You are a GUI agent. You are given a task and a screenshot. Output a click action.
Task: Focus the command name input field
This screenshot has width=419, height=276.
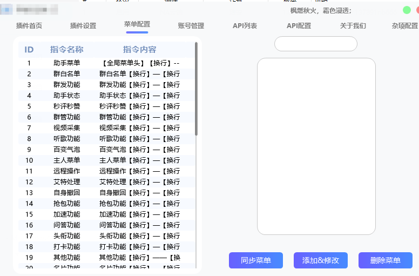[x=316, y=44]
